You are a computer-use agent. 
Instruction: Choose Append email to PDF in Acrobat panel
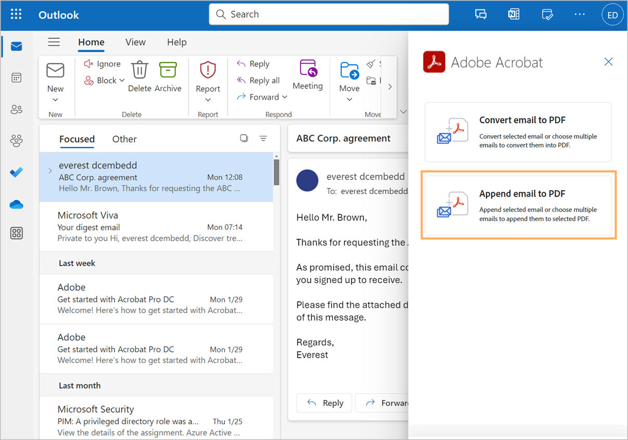pyautogui.click(x=518, y=205)
